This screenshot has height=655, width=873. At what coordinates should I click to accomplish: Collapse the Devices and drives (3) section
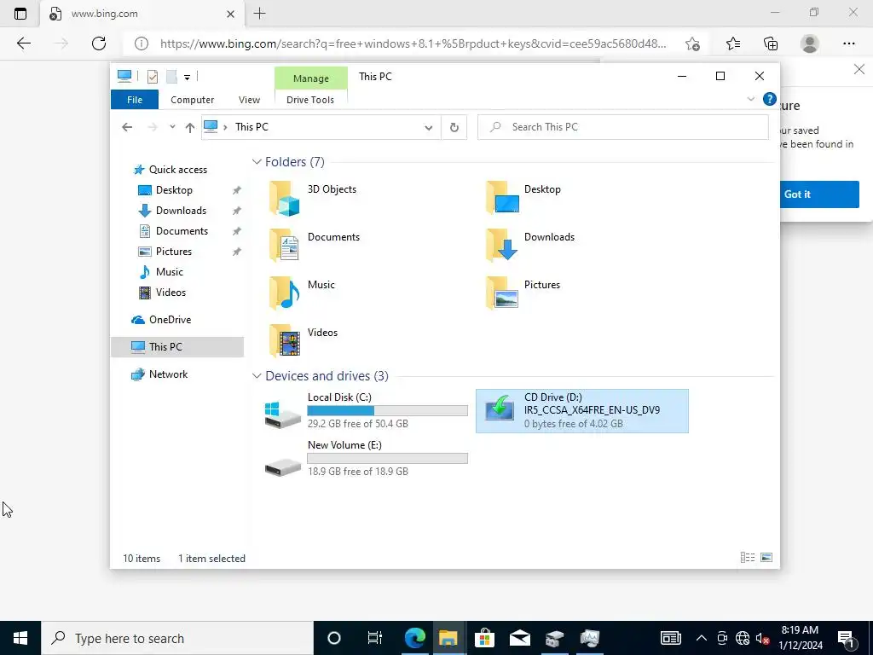[257, 376]
